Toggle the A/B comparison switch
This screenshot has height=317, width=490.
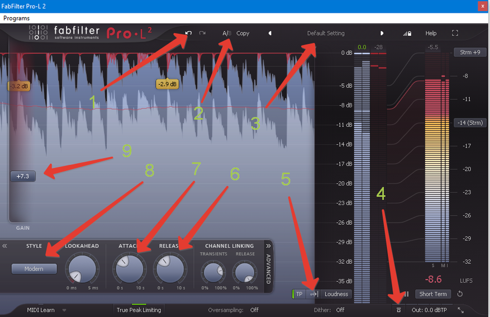click(227, 33)
